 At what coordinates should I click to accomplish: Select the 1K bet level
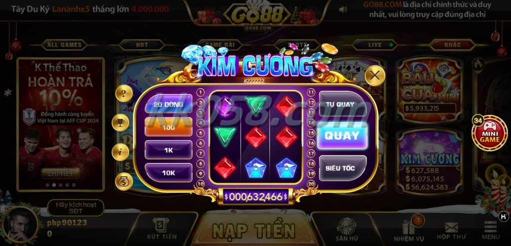click(169, 150)
